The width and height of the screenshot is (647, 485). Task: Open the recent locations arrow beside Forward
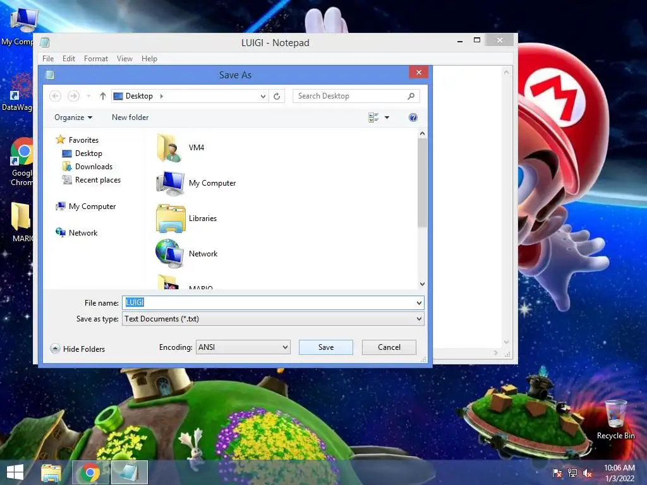(88, 96)
